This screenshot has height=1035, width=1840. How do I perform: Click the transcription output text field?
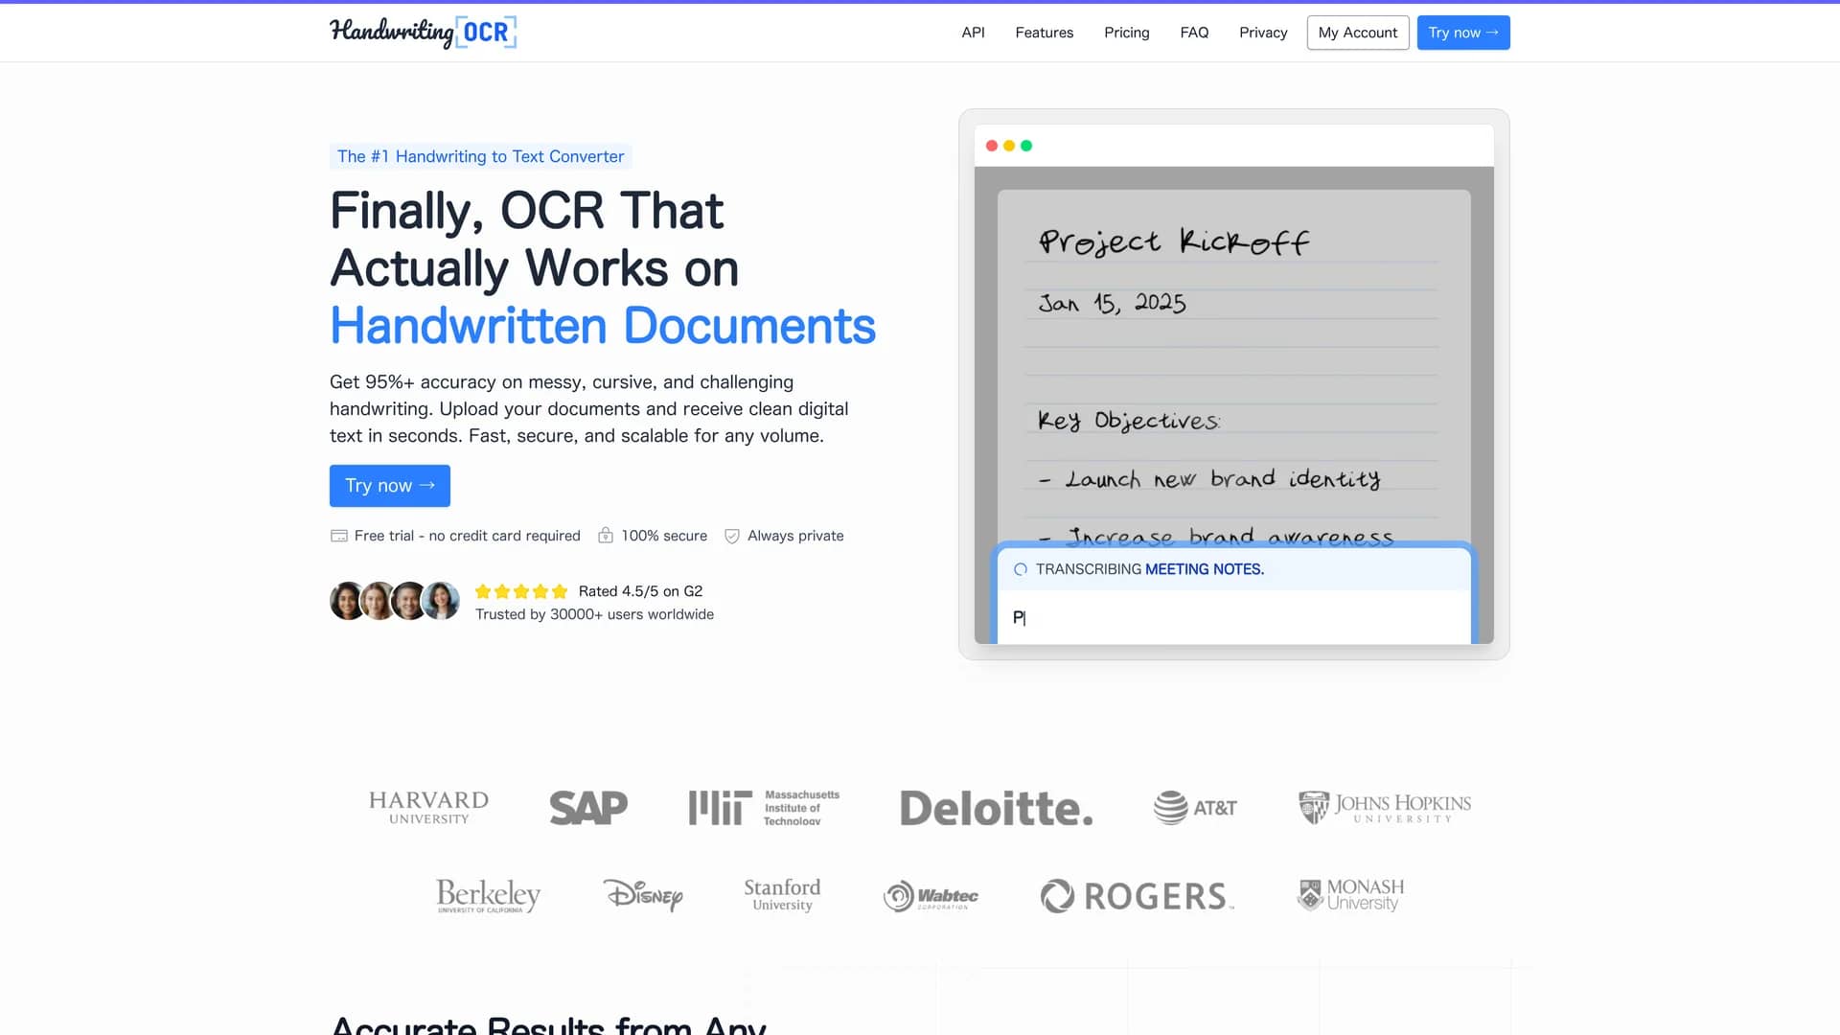click(x=1233, y=617)
